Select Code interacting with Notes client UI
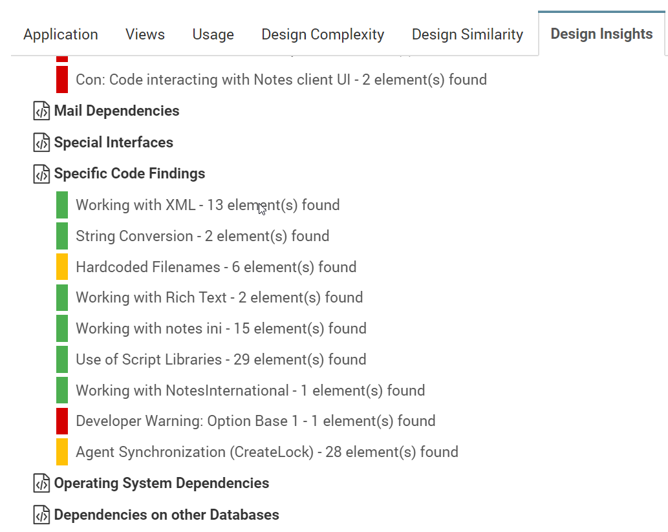Image resolution: width=668 pixels, height=532 pixels. [x=281, y=80]
